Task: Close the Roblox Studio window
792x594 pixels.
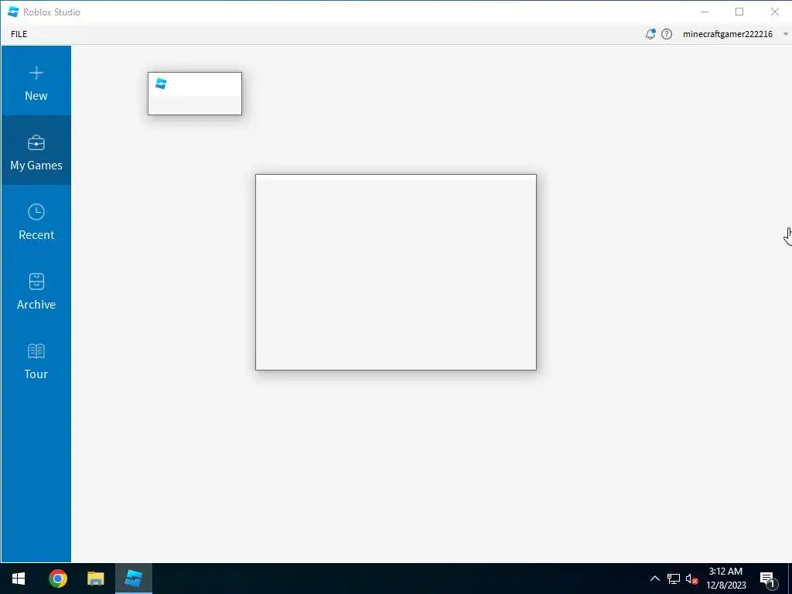Action: [775, 12]
